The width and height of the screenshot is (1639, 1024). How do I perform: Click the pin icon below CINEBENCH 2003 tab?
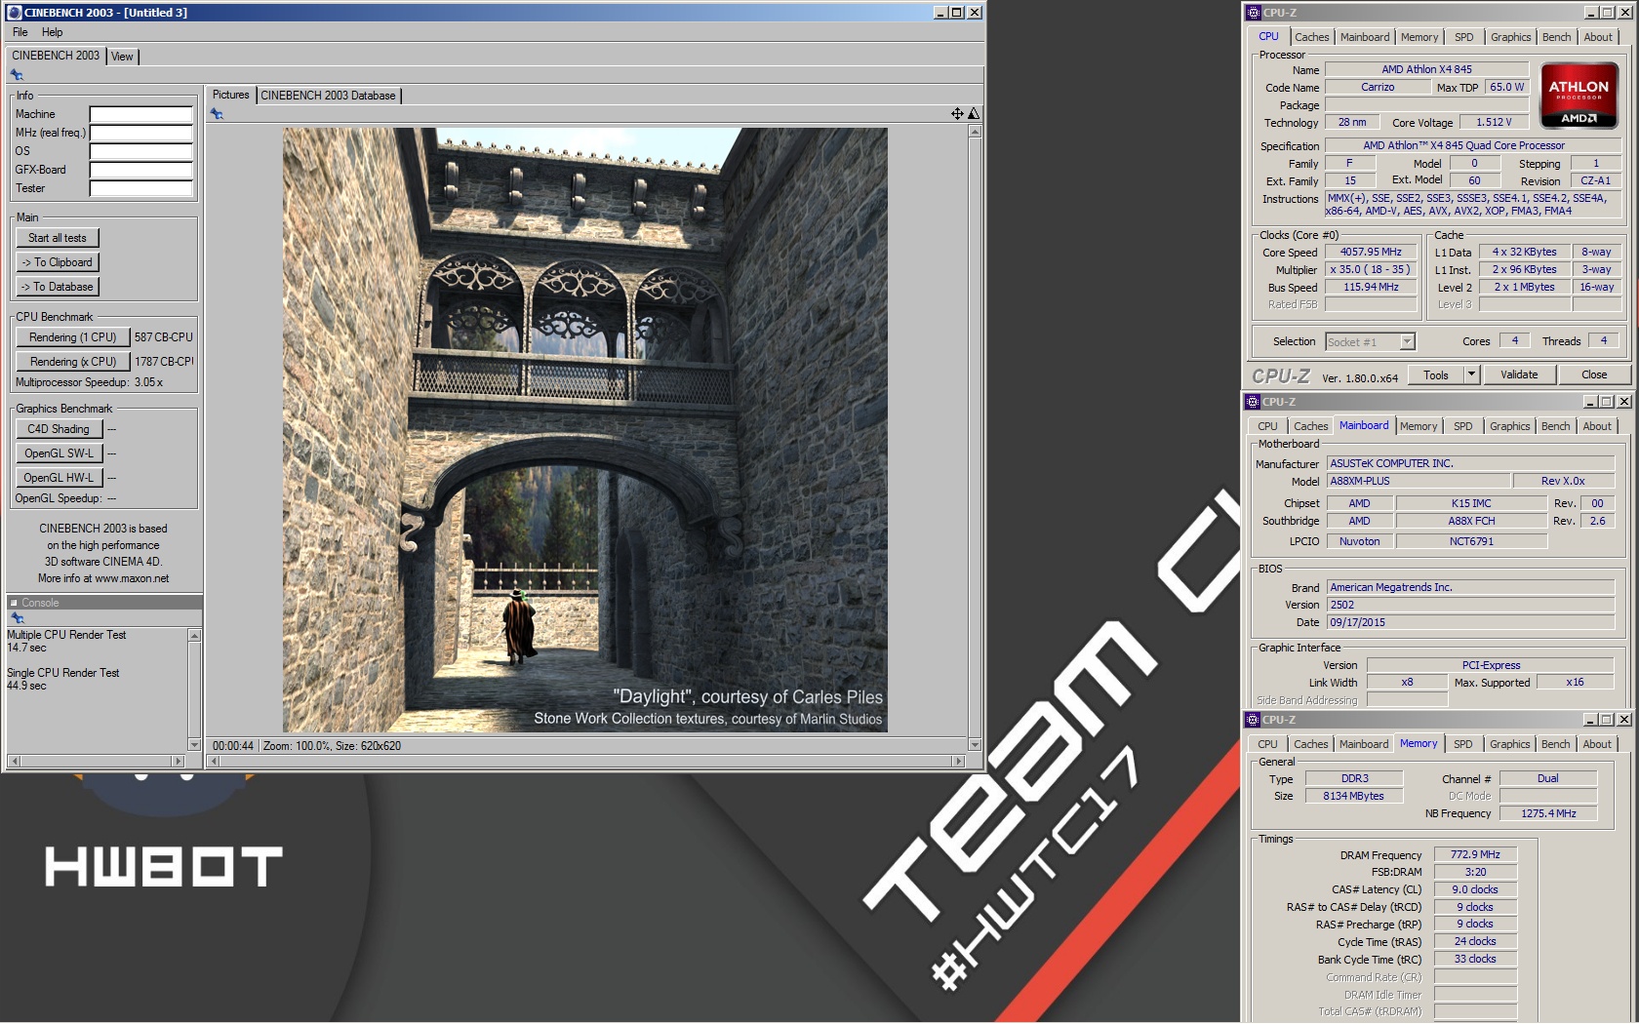[x=17, y=75]
